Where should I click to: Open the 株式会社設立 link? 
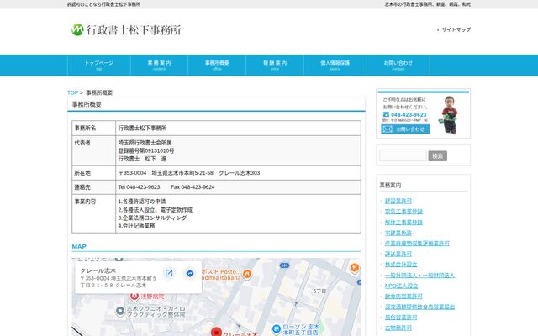[x=401, y=265]
